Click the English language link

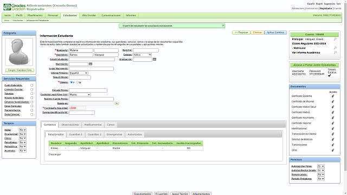[319, 4]
